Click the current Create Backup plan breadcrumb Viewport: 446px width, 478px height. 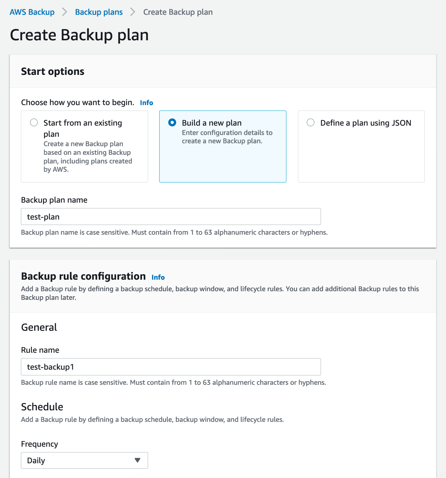178,12
